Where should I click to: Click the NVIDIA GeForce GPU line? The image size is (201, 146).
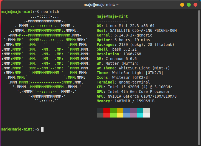point(137,96)
